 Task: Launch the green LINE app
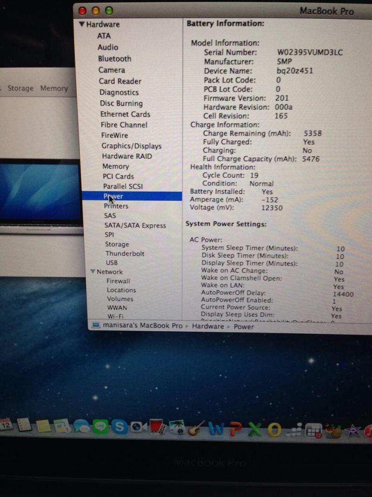[x=100, y=427]
